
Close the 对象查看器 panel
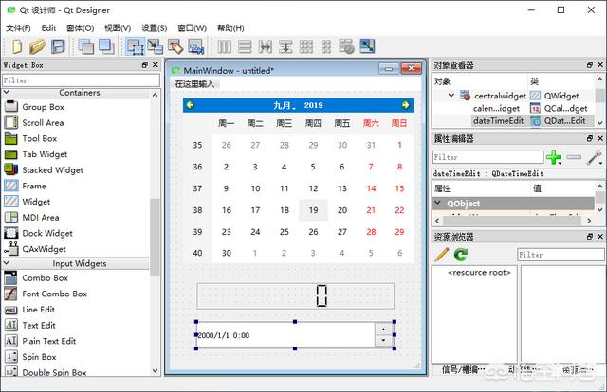pos(600,65)
